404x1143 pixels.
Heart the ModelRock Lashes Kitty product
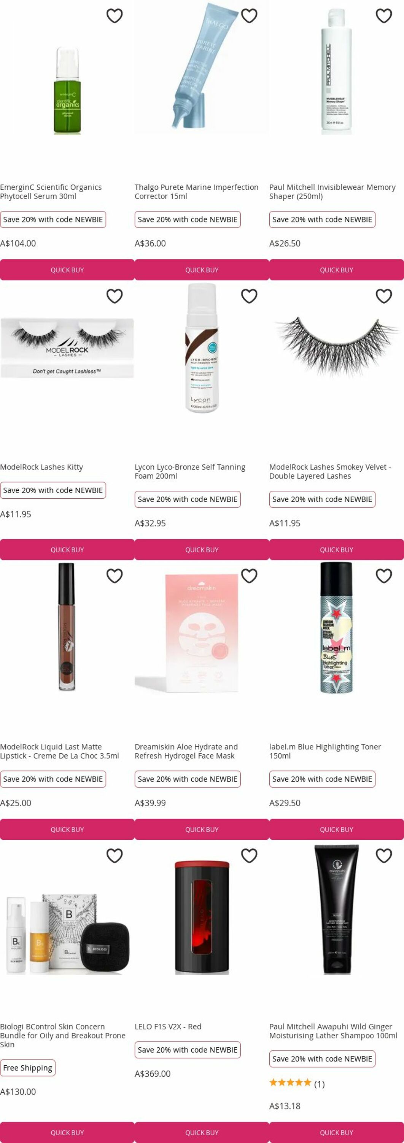114,296
